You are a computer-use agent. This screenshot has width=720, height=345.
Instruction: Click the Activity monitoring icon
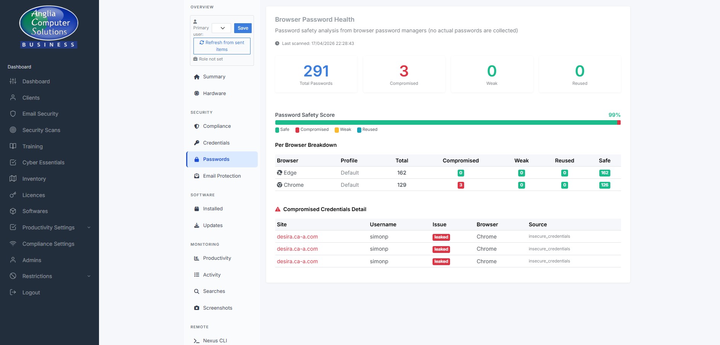tap(197, 275)
